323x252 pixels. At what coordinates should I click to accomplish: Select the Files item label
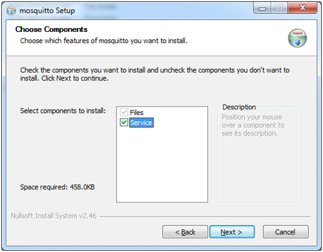pyautogui.click(x=136, y=113)
